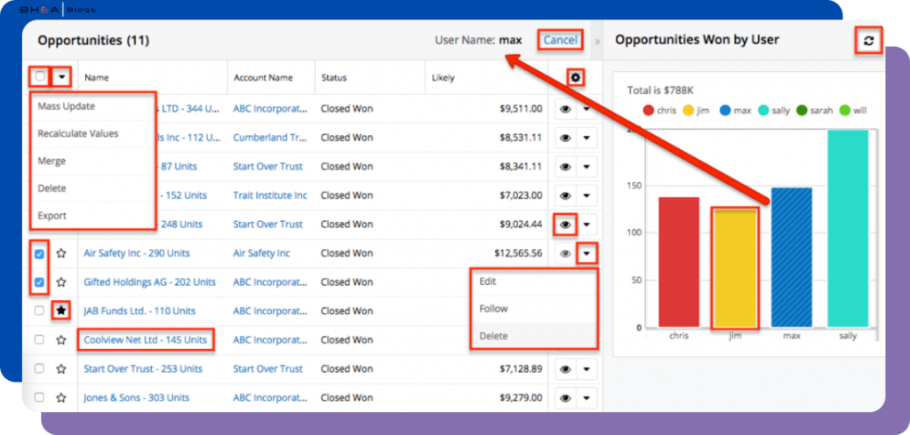The width and height of the screenshot is (910, 435).
Task: Toggle the will light green legend dot
Action: (846, 110)
